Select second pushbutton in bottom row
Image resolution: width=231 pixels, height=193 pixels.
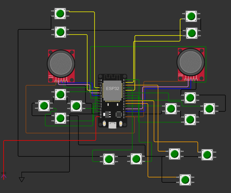136,159
